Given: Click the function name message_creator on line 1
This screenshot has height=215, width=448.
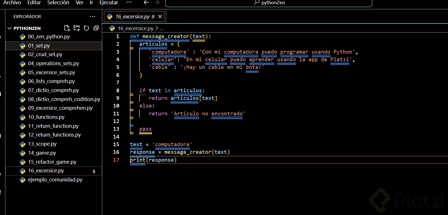Looking at the screenshot, I should click(166, 36).
